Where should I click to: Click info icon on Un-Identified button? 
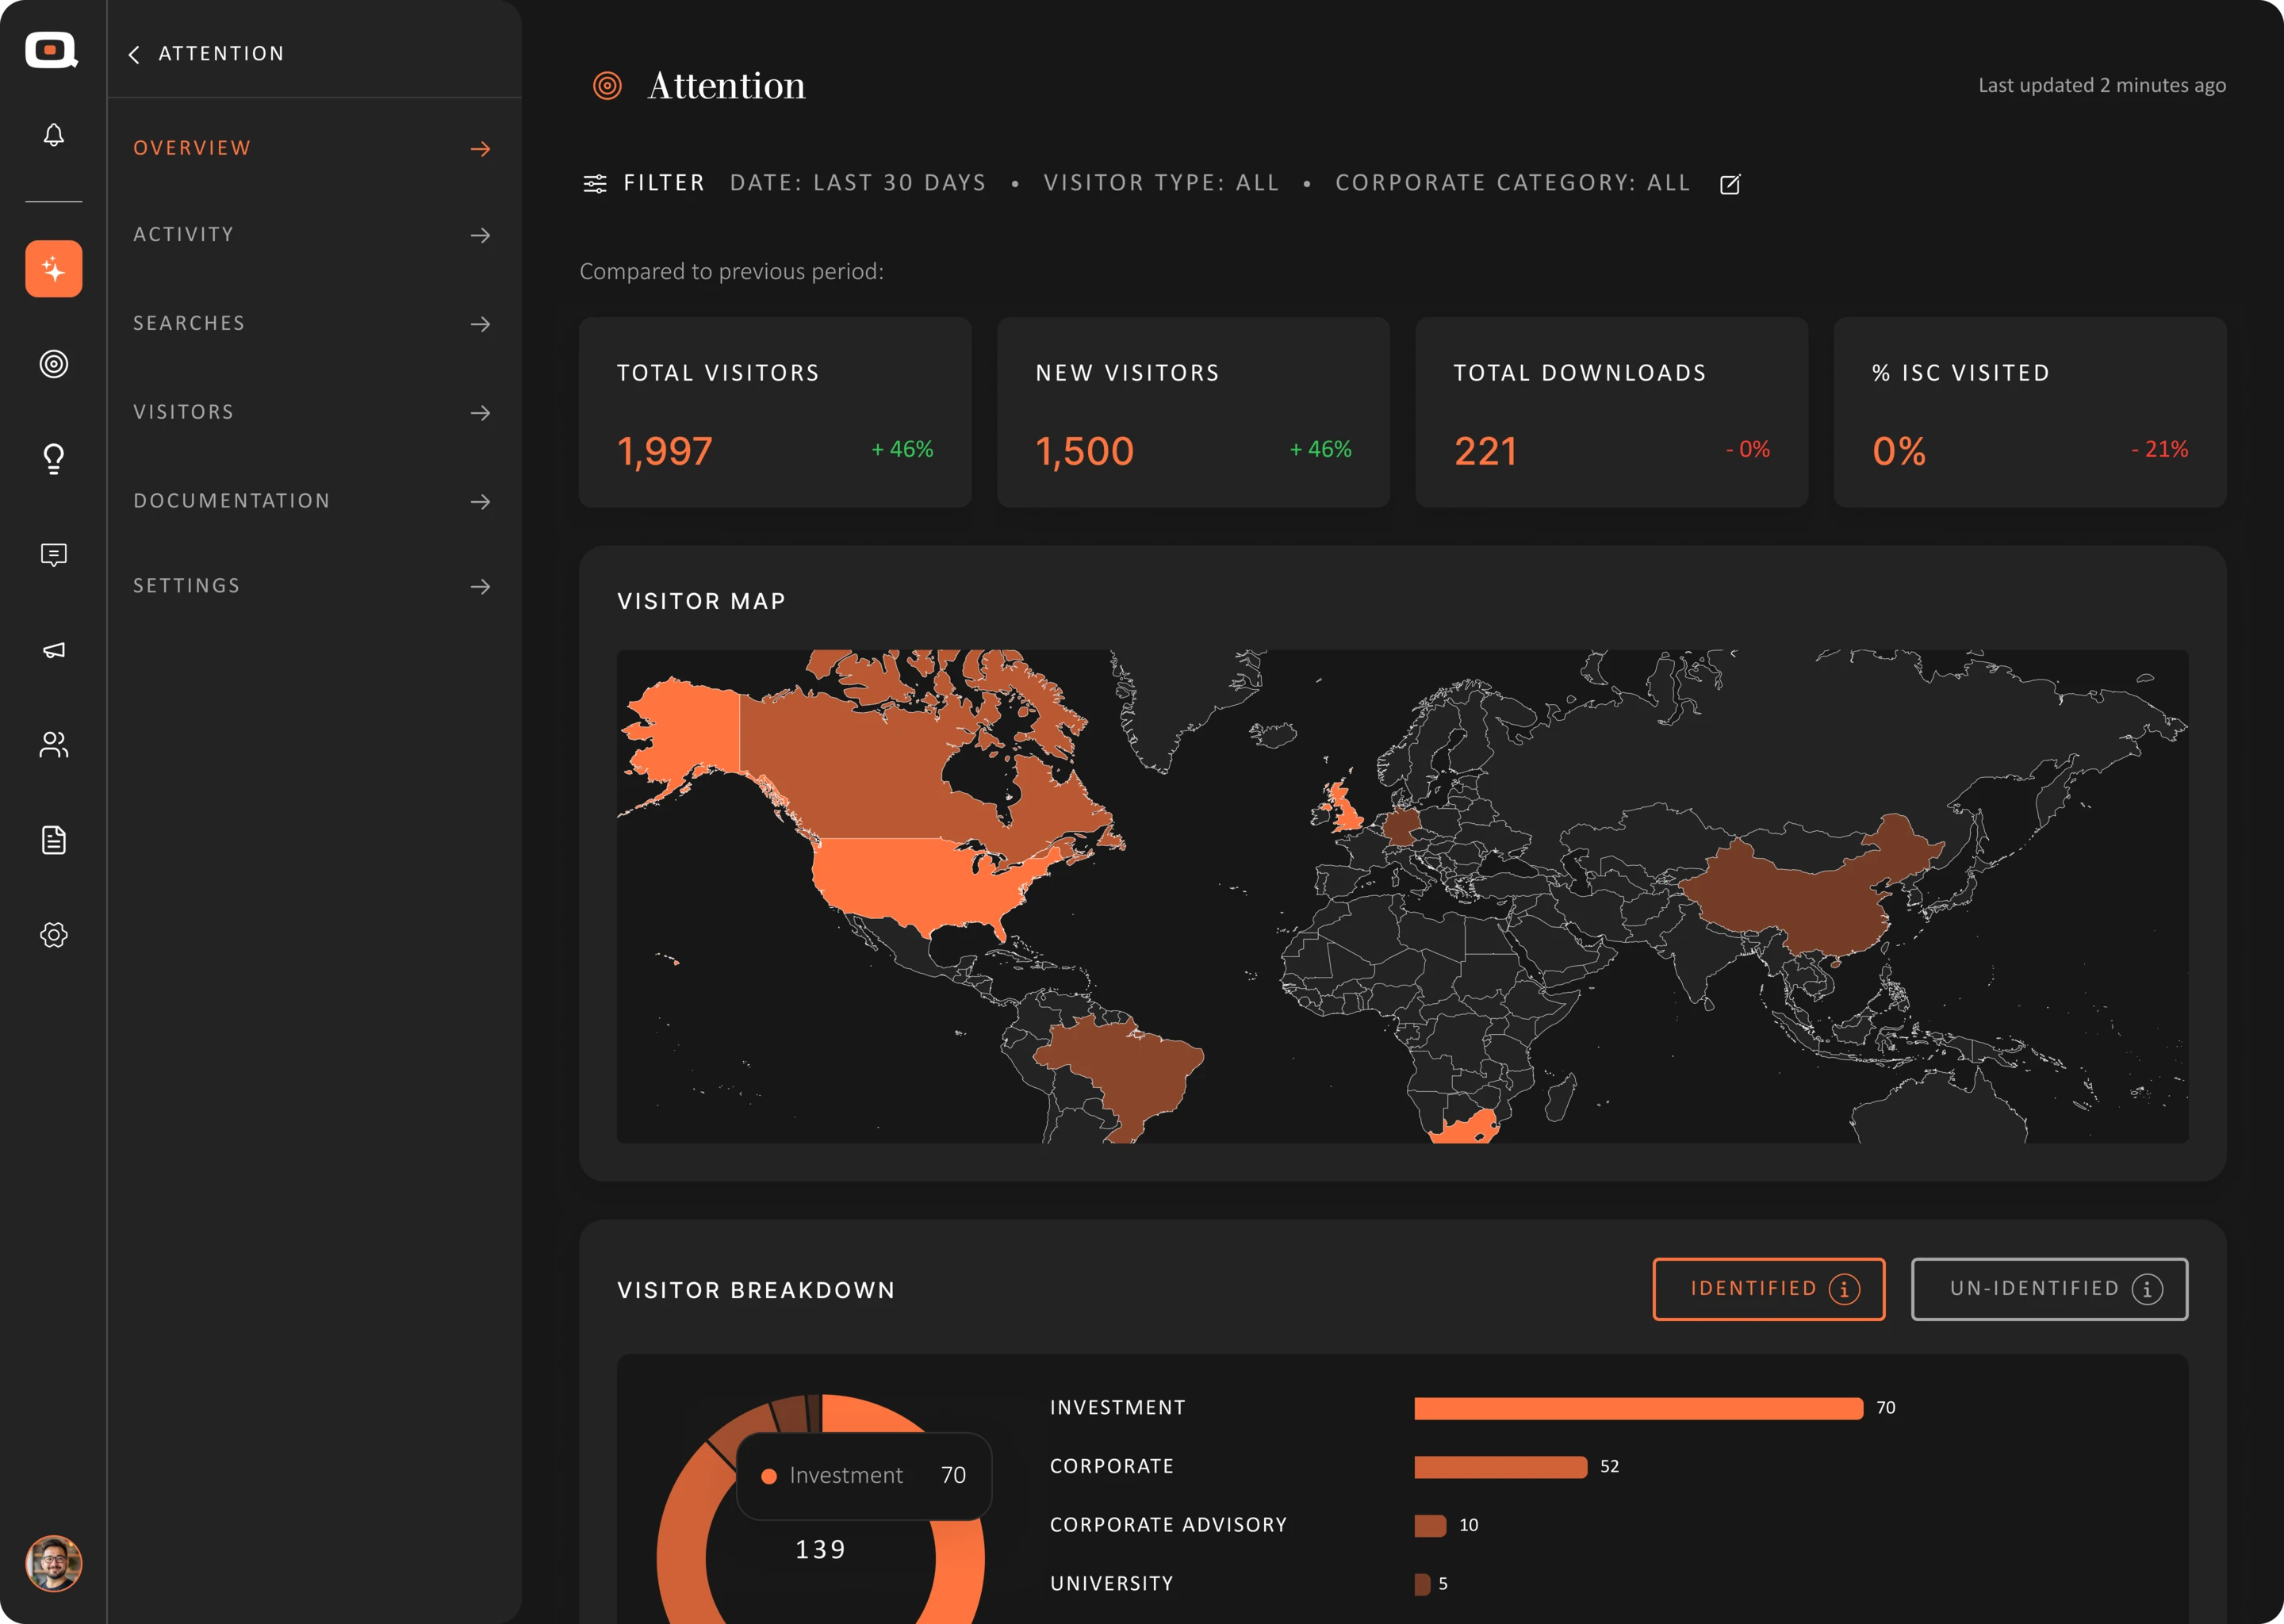tap(2147, 1289)
